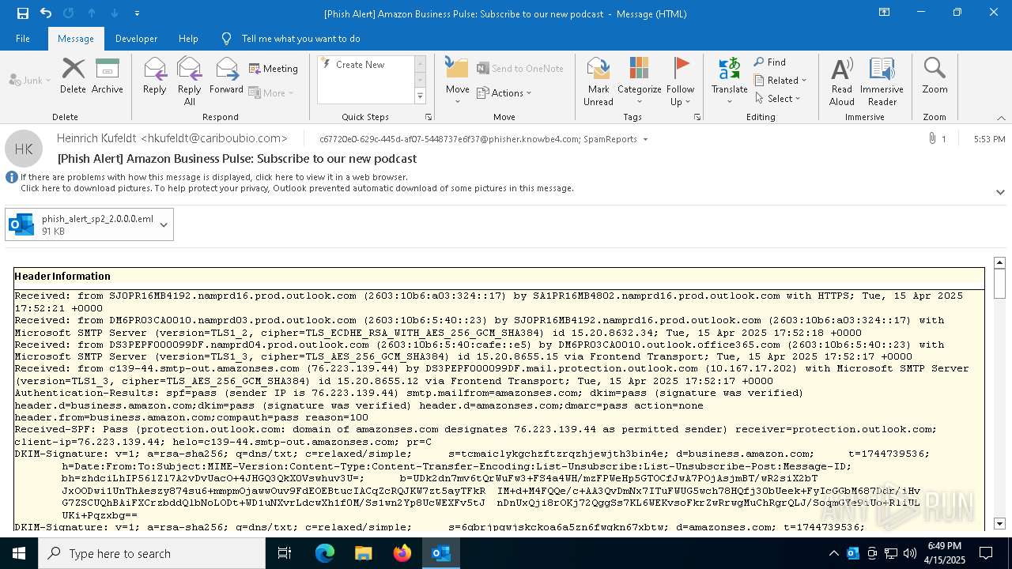Click the Follow Up flag

tap(681, 81)
